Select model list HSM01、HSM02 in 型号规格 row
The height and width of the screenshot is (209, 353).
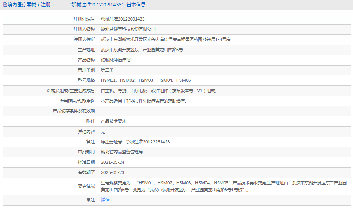point(146,80)
